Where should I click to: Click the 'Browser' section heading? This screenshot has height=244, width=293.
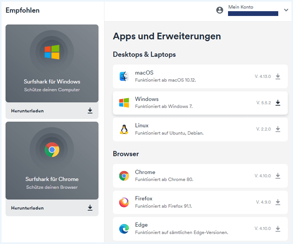click(x=126, y=154)
